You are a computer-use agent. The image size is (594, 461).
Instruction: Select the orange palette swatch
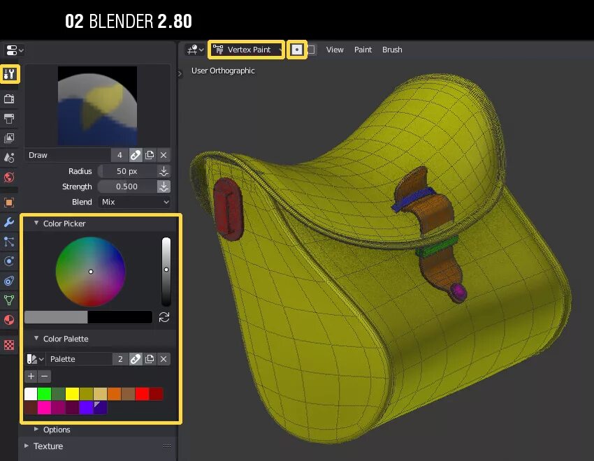(x=114, y=394)
